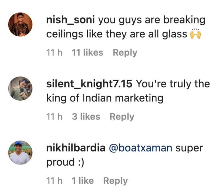Click the 11 h timestamp under nikhilbardia's comment
Image resolution: width=222 pixels, height=188 pixels.
point(54,180)
